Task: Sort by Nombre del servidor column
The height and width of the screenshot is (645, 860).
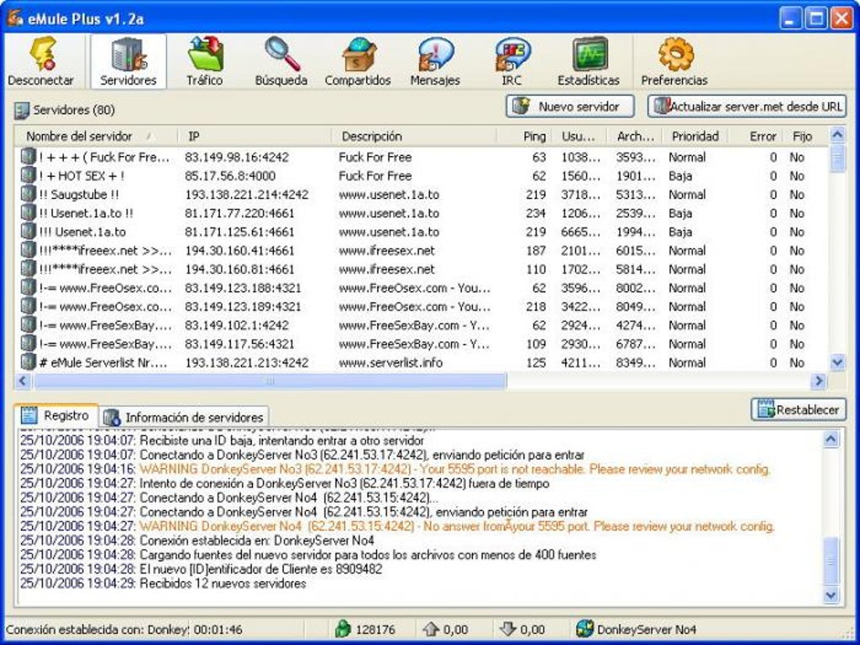Action: coord(96,136)
